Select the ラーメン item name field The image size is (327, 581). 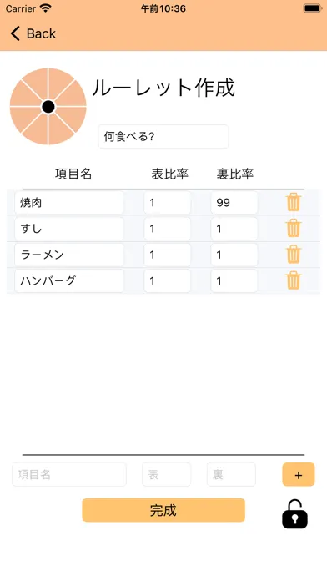[69, 255]
